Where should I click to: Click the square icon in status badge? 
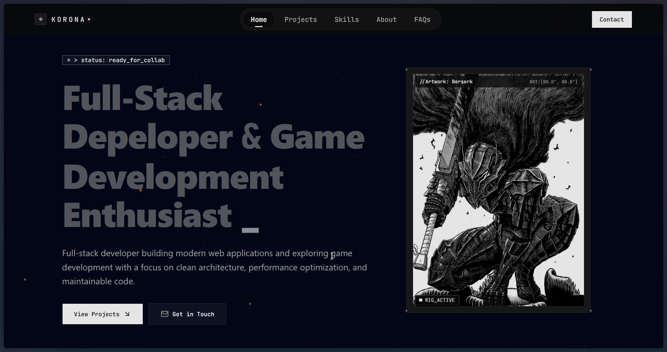tap(69, 60)
